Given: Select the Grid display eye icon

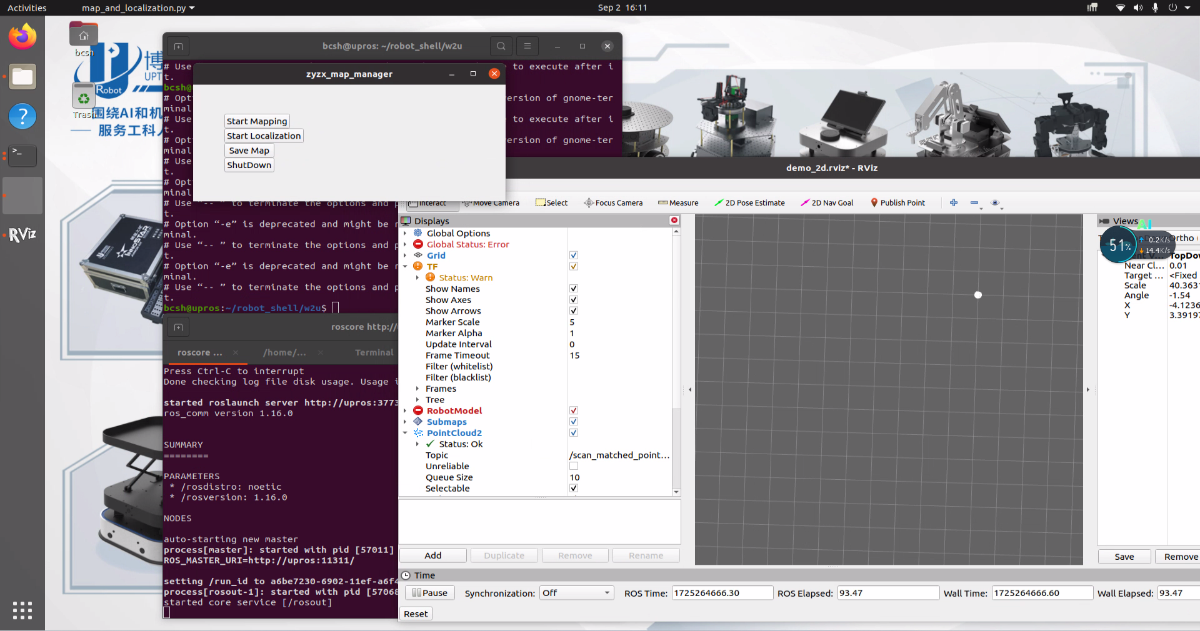Looking at the screenshot, I should coord(418,256).
